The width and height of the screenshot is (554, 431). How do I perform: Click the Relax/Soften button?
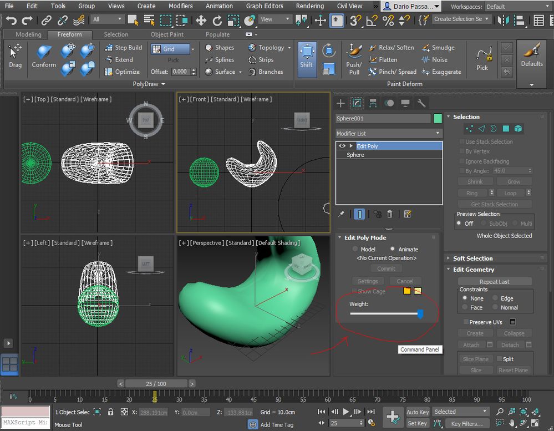pos(392,48)
